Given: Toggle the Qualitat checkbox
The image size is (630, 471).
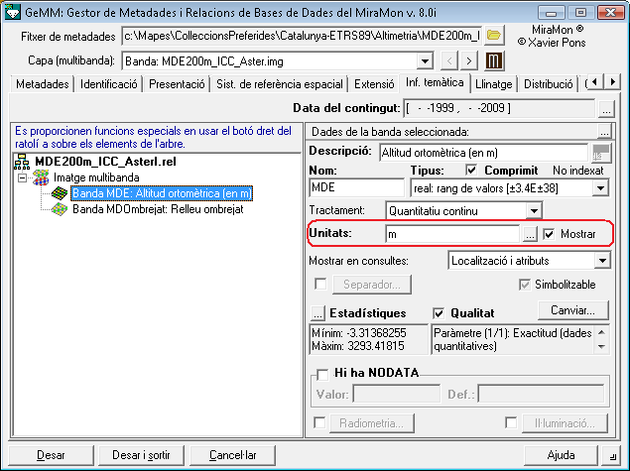Looking at the screenshot, I should [x=439, y=313].
